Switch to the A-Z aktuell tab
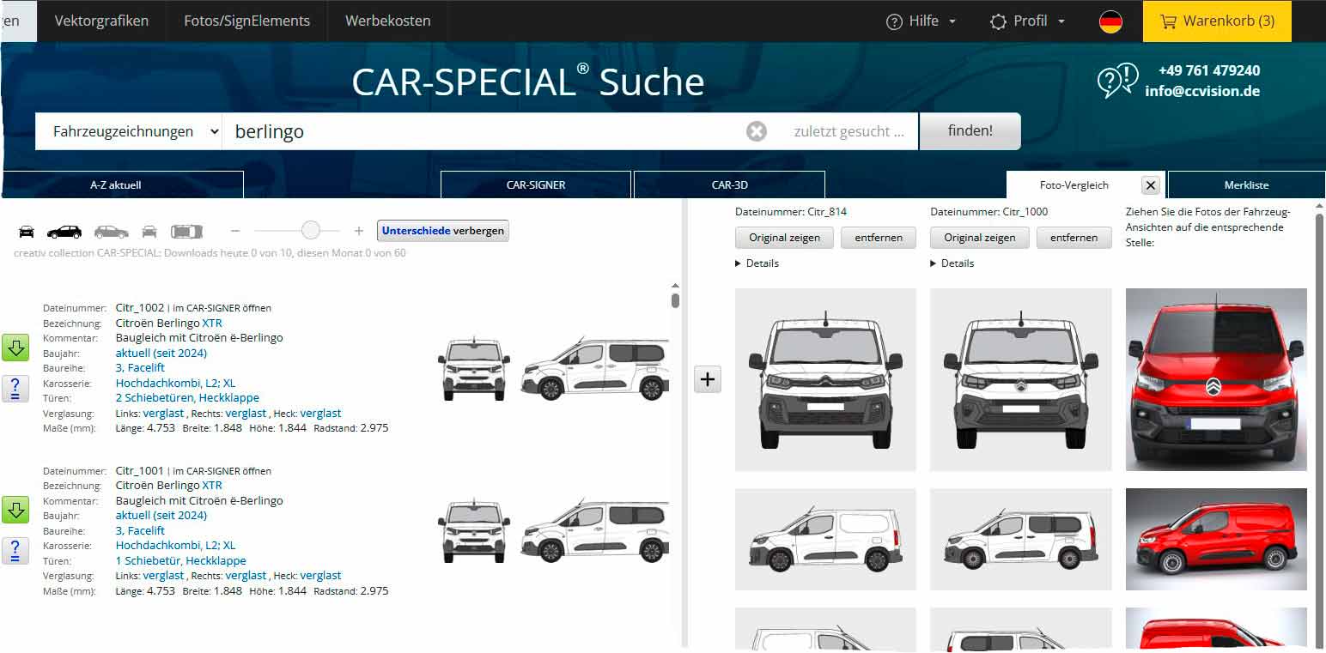 (x=122, y=184)
